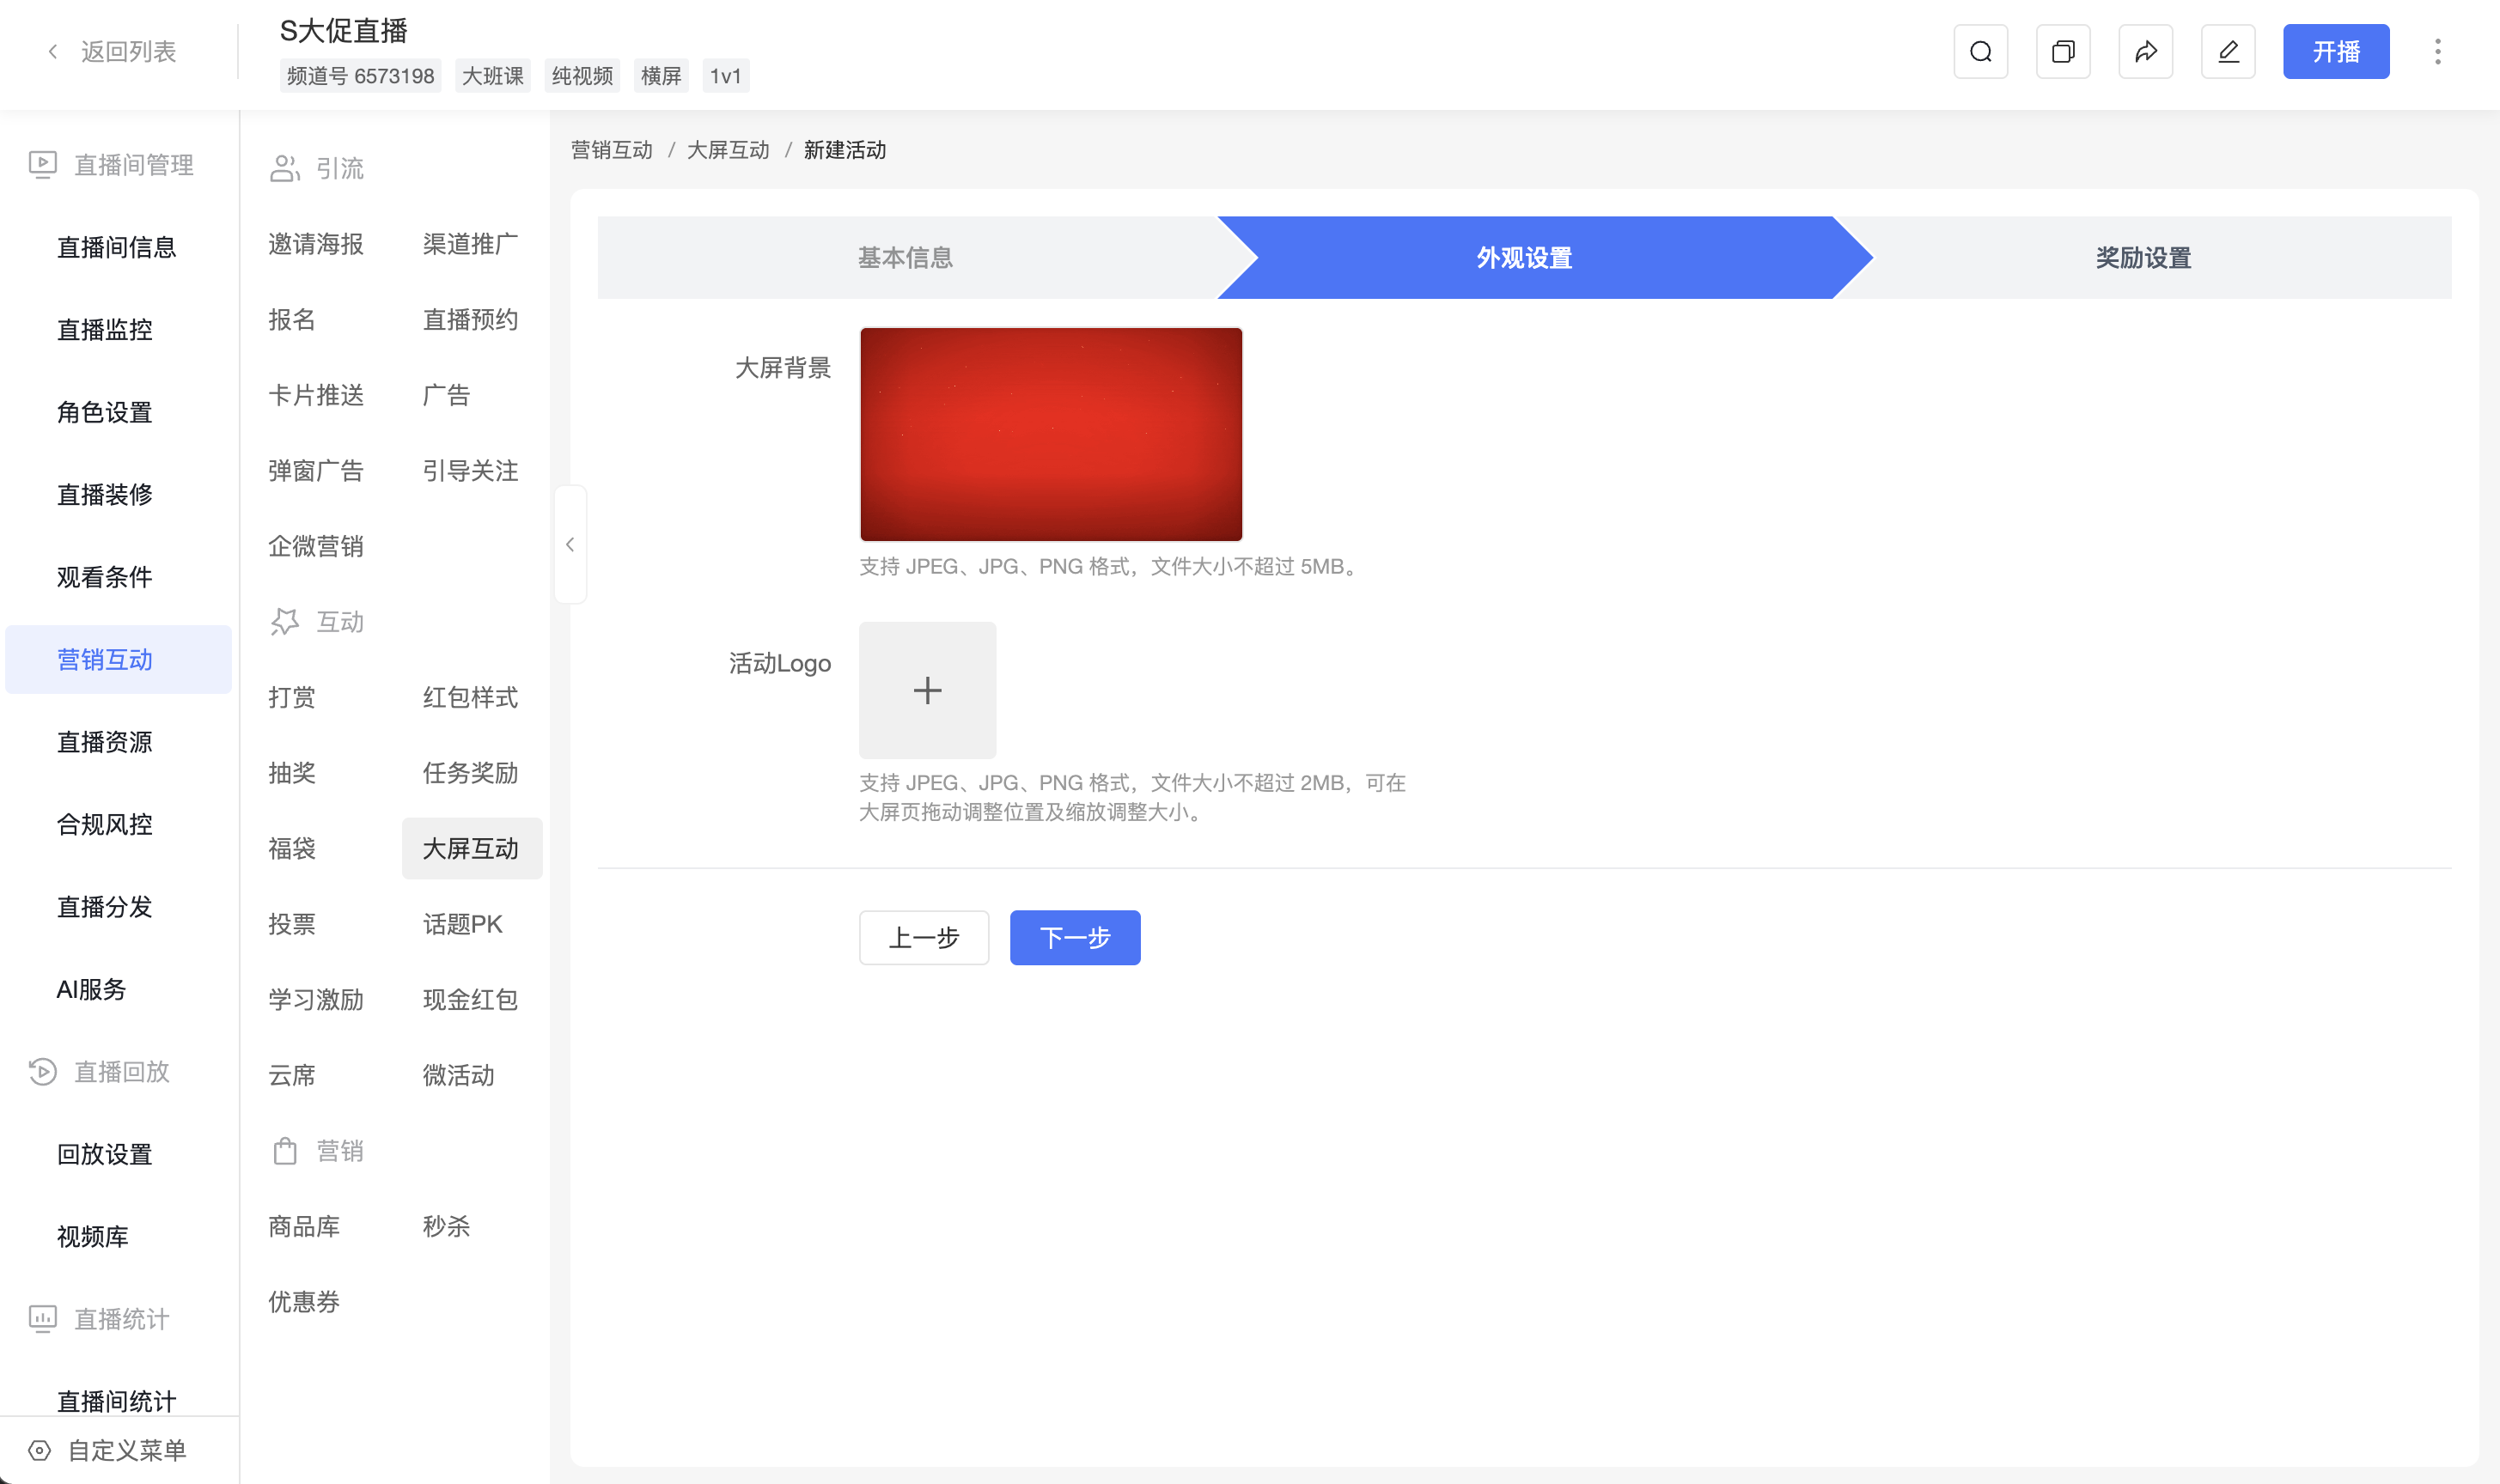2500x1484 pixels.
Task: Click the 直播间管理 section icon
Action: coord(42,164)
